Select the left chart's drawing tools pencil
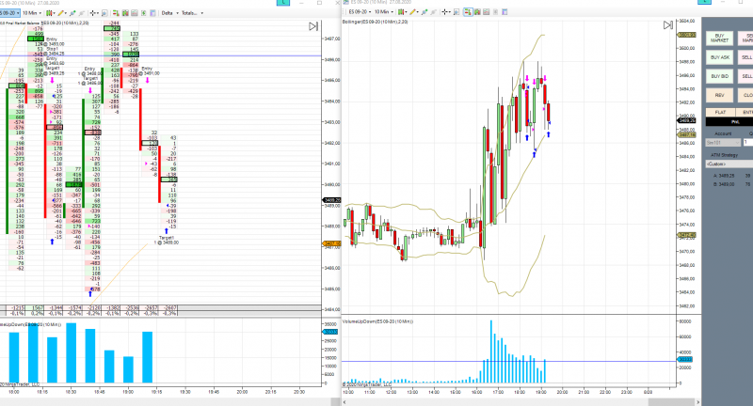Image resolution: width=753 pixels, height=406 pixels. pyautogui.click(x=60, y=13)
